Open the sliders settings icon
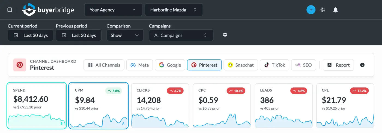This screenshot has width=382, height=133. coord(323,10)
